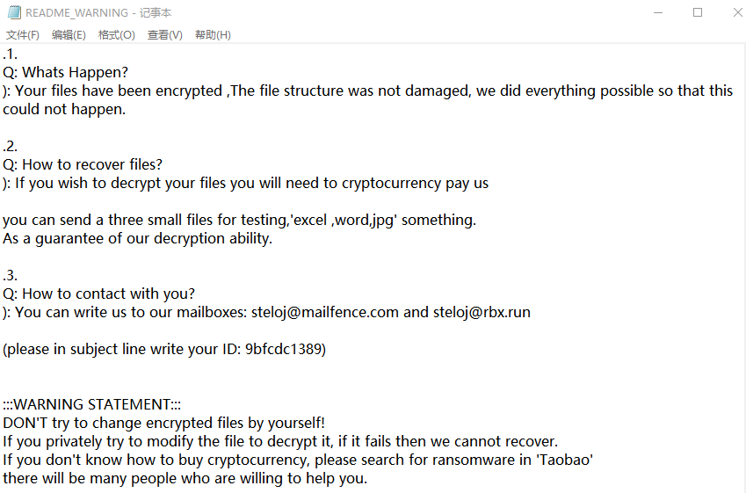The width and height of the screenshot is (746, 493).
Task: Open the 帮助(H) menu
Action: point(213,35)
